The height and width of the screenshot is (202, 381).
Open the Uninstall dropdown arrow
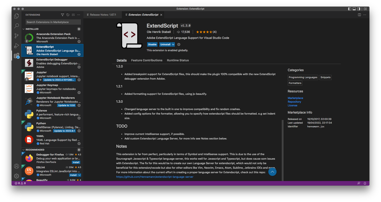[x=173, y=45]
